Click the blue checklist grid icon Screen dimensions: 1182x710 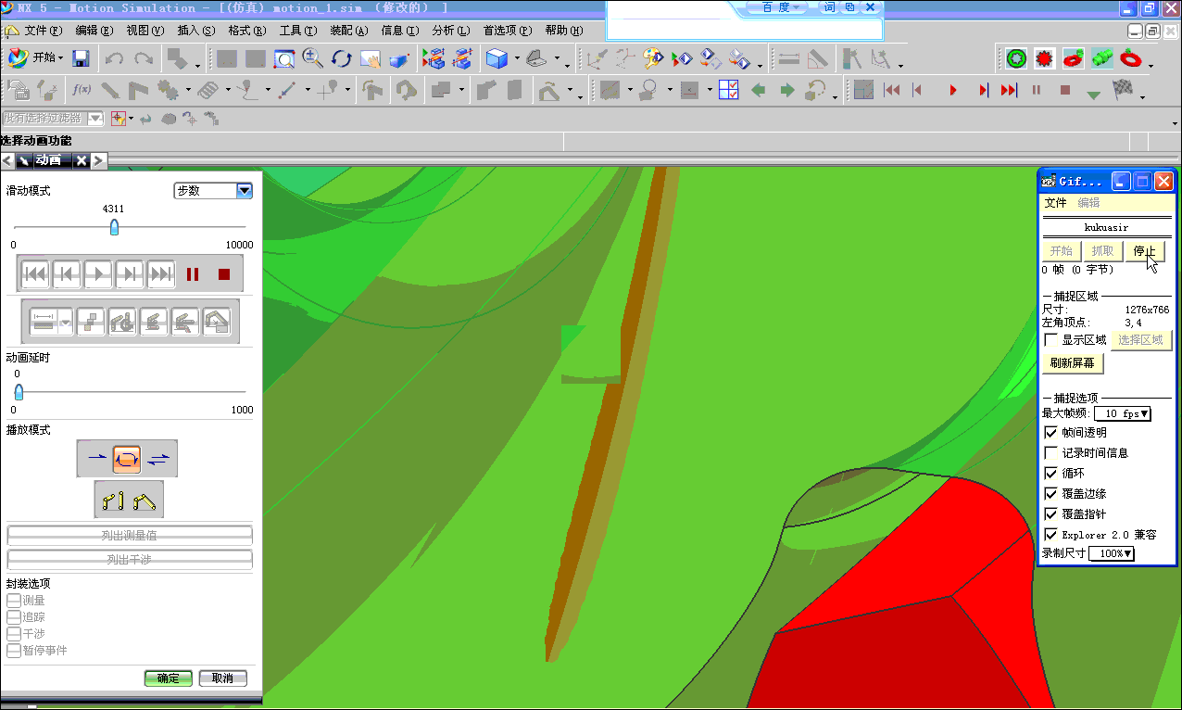click(729, 90)
